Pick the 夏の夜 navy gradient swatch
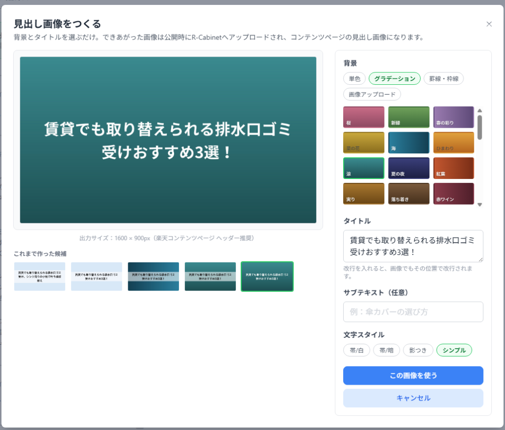Image resolution: width=505 pixels, height=430 pixels. [409, 168]
